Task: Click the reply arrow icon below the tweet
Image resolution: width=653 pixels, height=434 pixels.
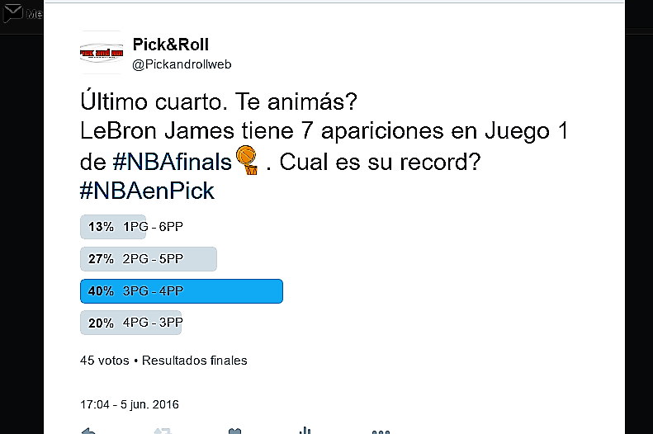Action: tap(89, 431)
